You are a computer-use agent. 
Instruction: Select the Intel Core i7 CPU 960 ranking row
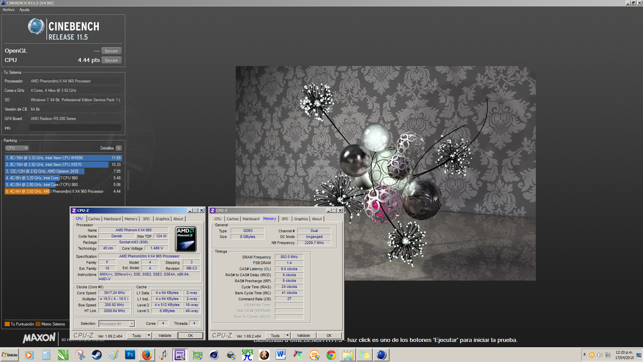[63, 178]
